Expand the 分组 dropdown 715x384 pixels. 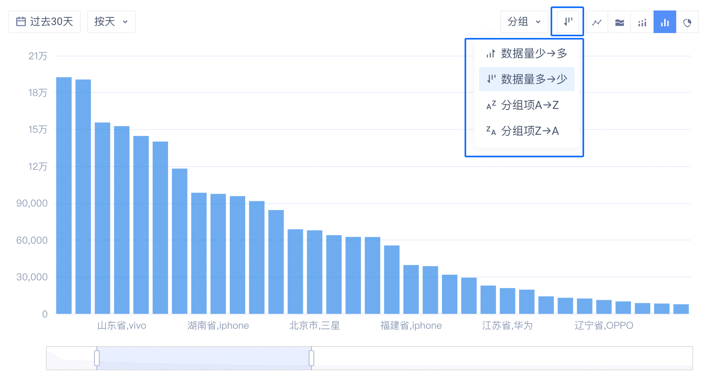click(x=524, y=22)
